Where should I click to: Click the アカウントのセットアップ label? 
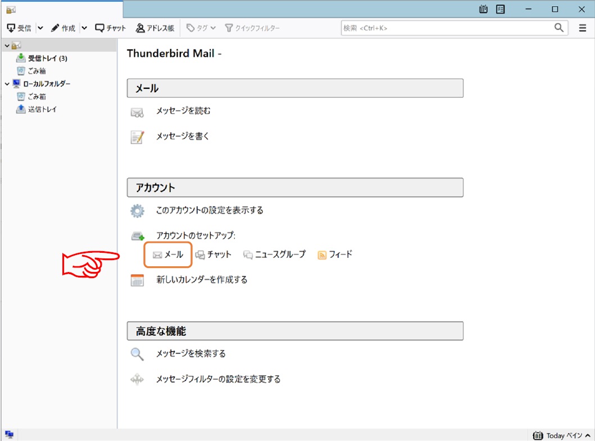pyautogui.click(x=196, y=235)
